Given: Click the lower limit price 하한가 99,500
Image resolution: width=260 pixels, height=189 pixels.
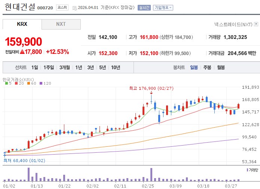Looking at the screenshot, I should click(175, 53).
